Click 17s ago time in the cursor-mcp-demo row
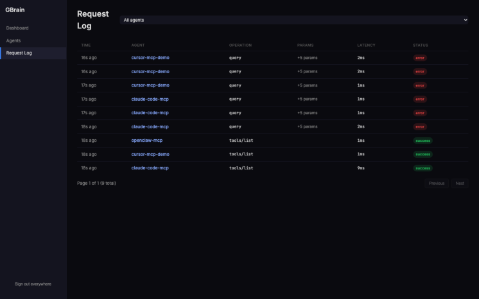This screenshot has height=299, width=479. pos(89,85)
